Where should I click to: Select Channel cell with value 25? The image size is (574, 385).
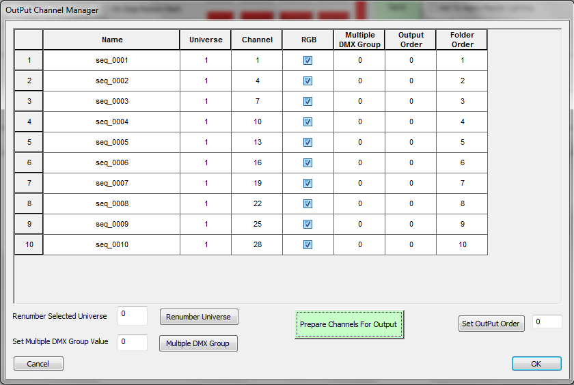(257, 224)
